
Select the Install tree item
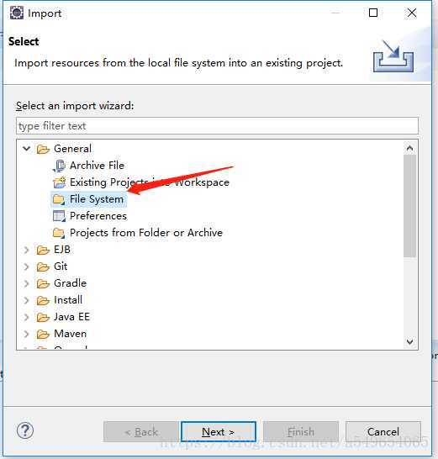(x=68, y=300)
